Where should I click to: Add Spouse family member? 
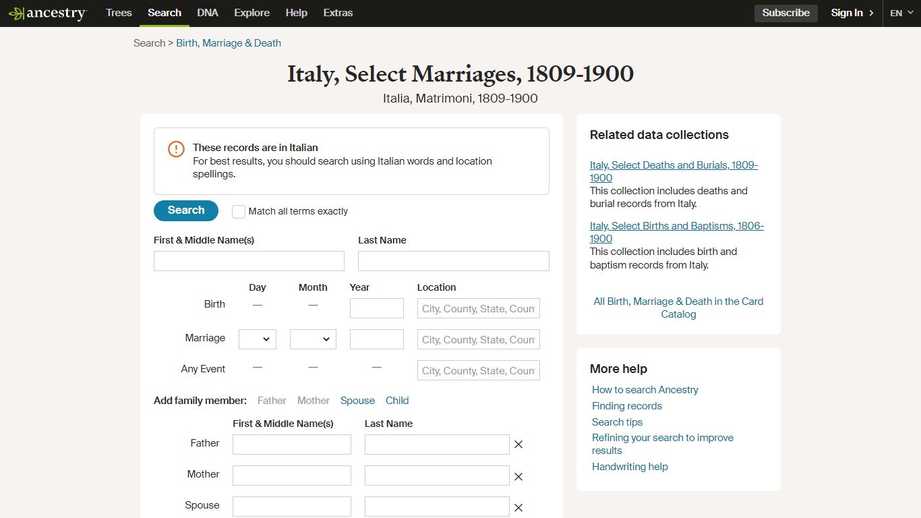coord(357,401)
